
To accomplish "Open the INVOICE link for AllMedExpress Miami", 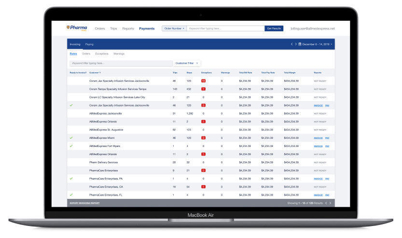I will click(x=318, y=138).
